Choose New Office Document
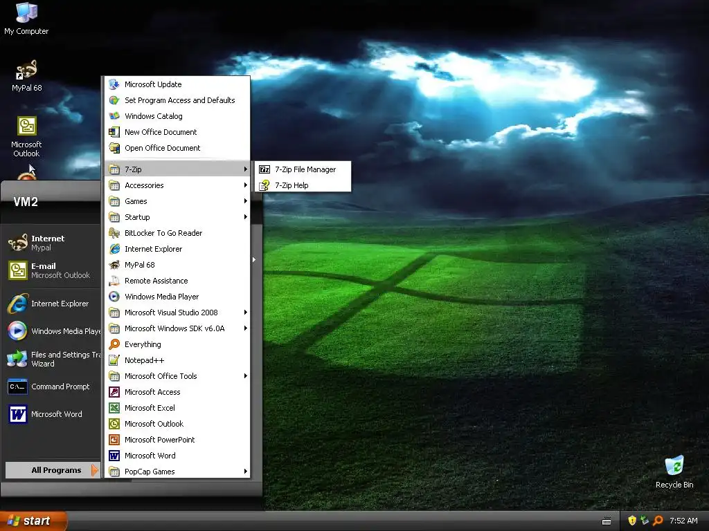The height and width of the screenshot is (531, 709). (x=177, y=132)
